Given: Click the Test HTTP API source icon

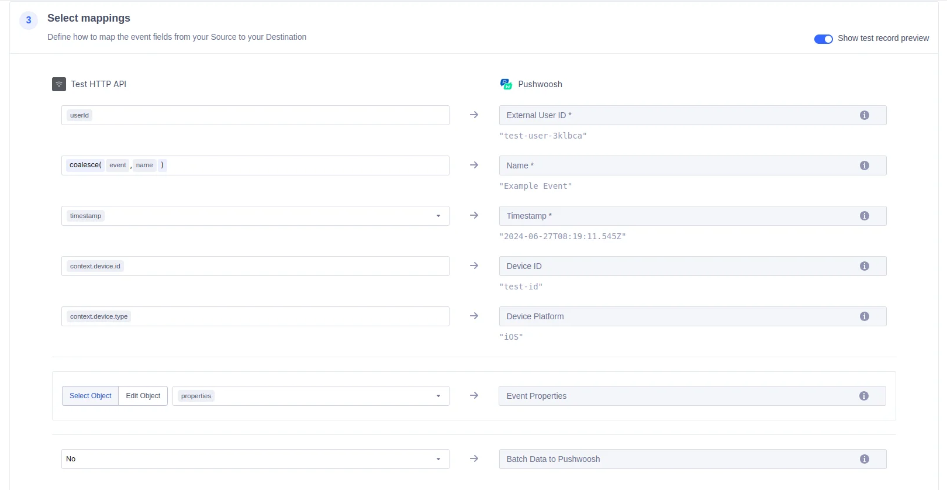Looking at the screenshot, I should point(59,84).
